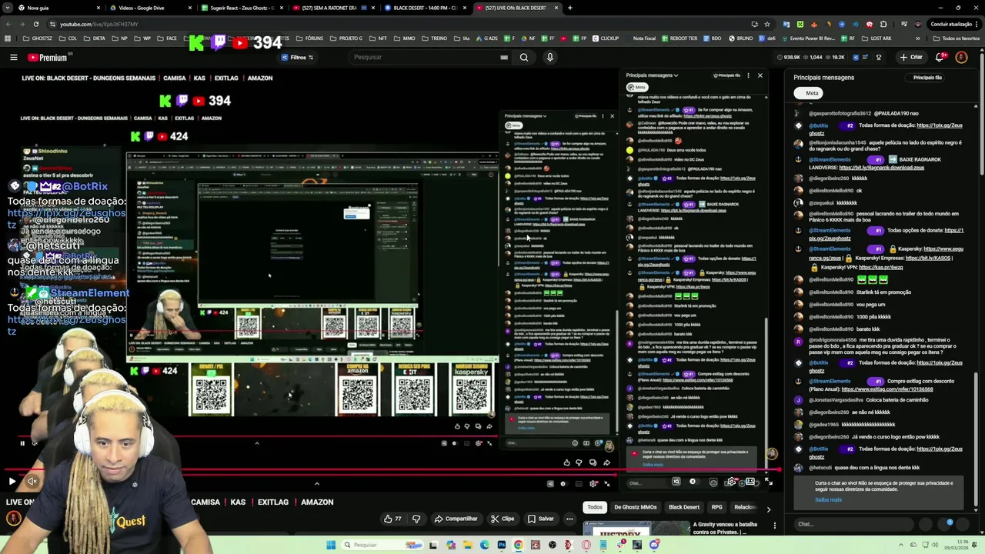The width and height of the screenshot is (985, 554).
Task: Dislike the video
Action: pyautogui.click(x=416, y=519)
